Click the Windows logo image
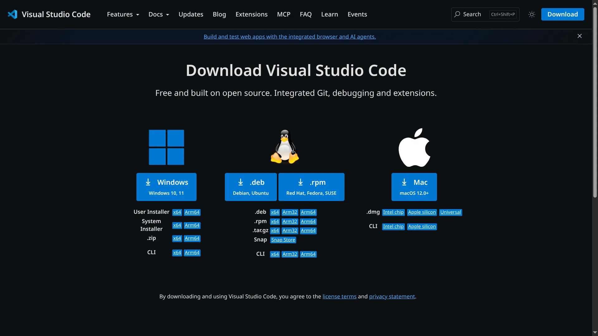This screenshot has width=598, height=336. 166,147
